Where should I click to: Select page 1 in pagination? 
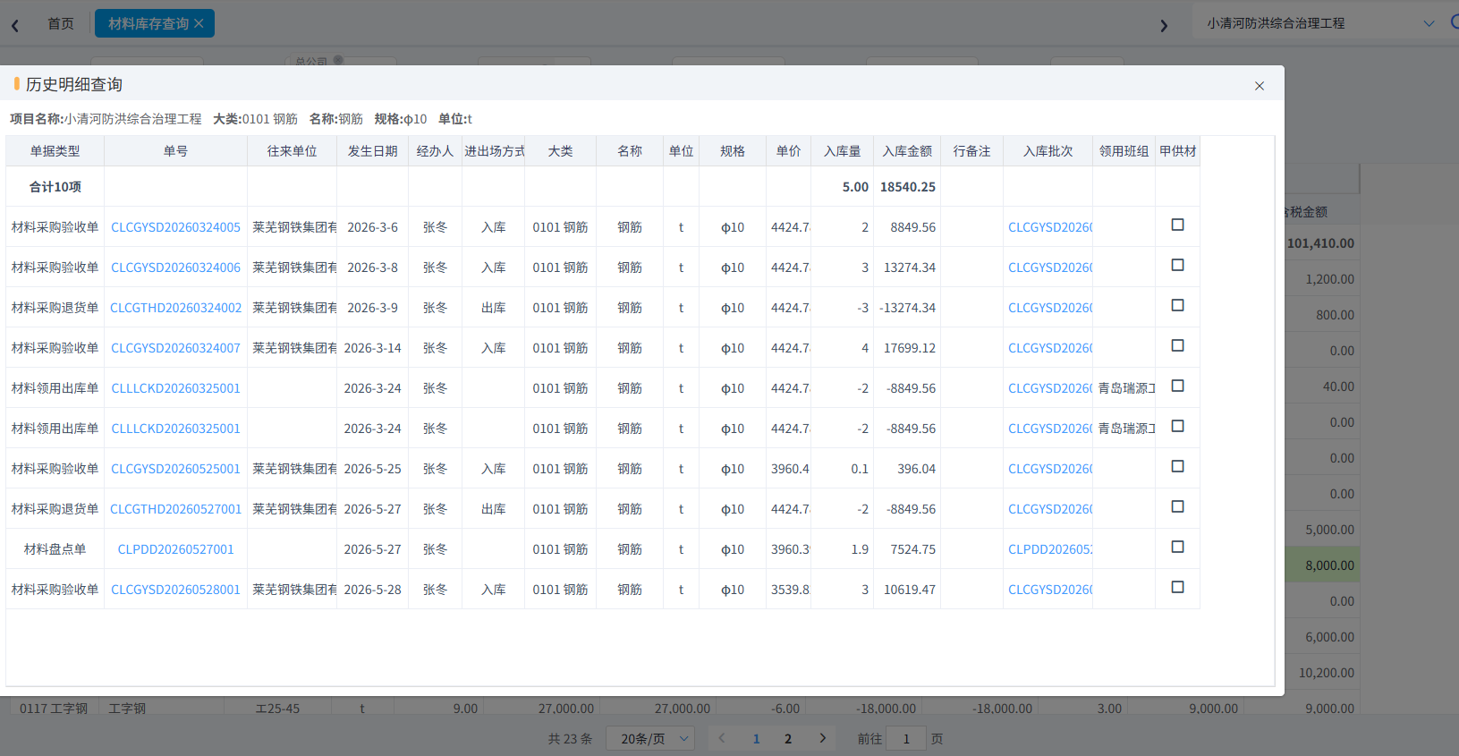(x=756, y=739)
